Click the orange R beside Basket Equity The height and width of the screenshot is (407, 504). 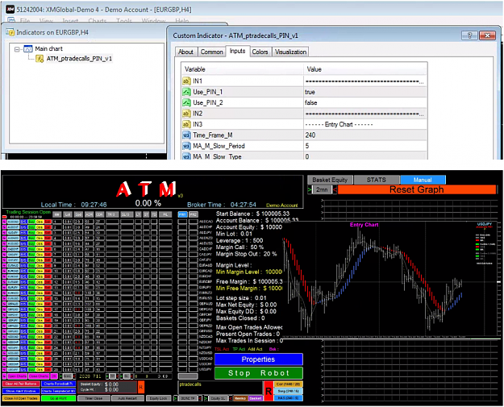(x=141, y=387)
